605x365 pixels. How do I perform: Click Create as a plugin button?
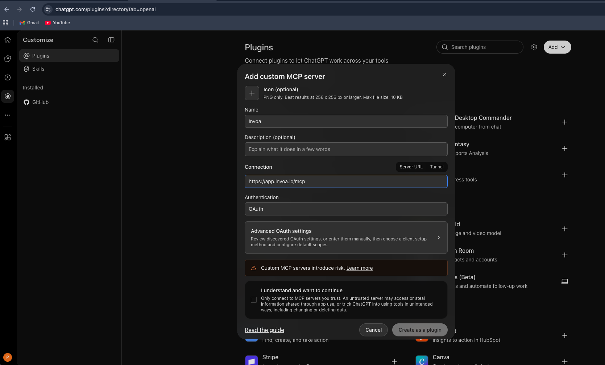(x=420, y=330)
